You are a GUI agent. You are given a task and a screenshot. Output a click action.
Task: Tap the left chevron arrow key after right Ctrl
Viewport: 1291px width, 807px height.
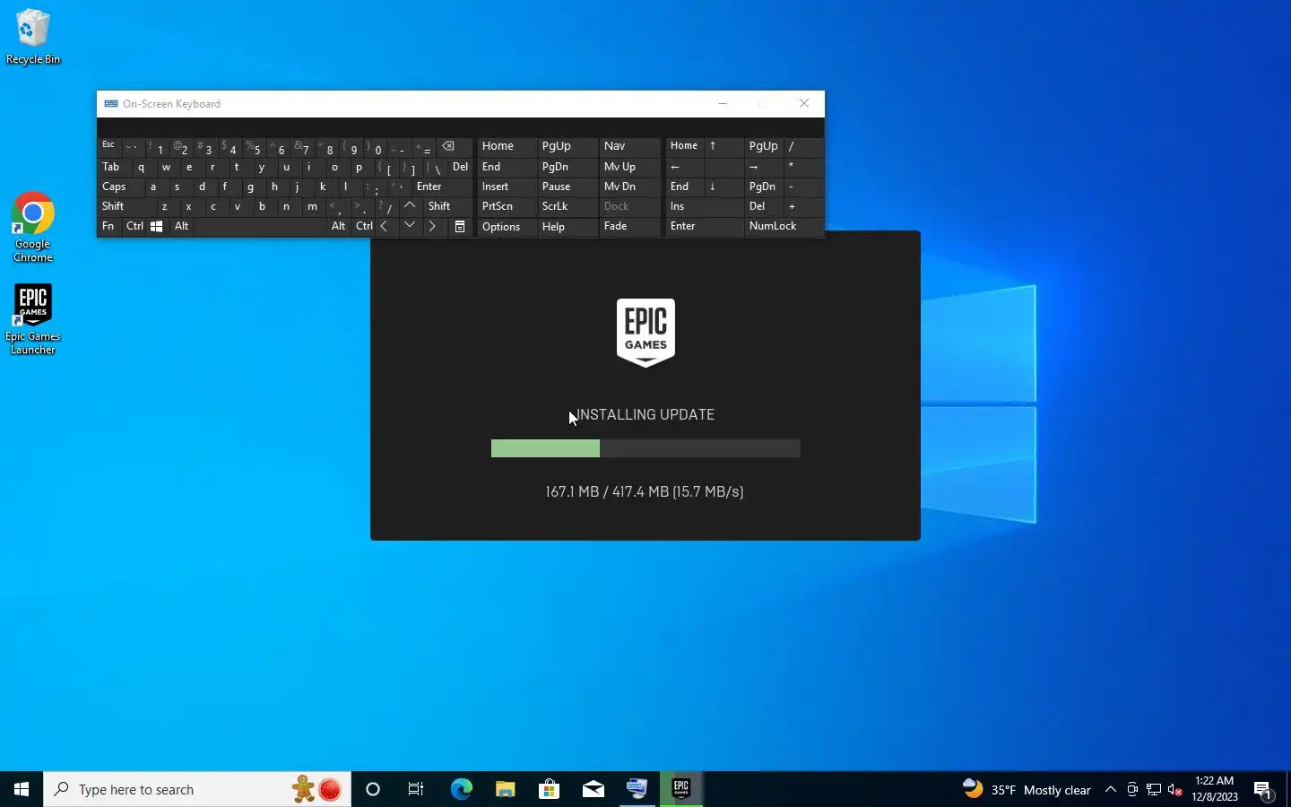(x=385, y=227)
